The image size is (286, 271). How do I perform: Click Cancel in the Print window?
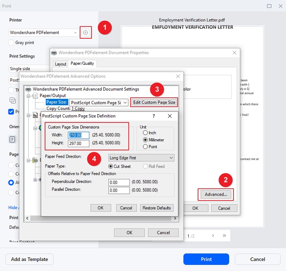point(257,259)
